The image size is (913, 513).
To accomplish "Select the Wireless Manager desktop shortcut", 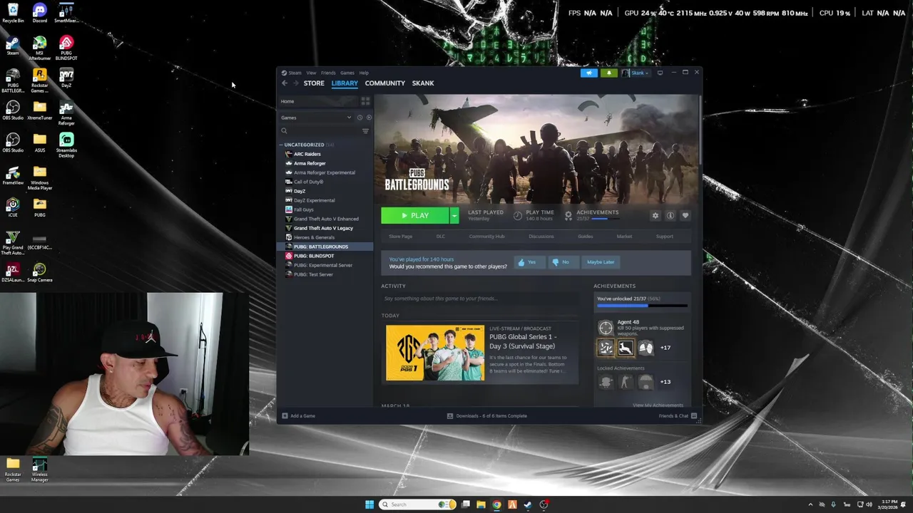I will [40, 470].
